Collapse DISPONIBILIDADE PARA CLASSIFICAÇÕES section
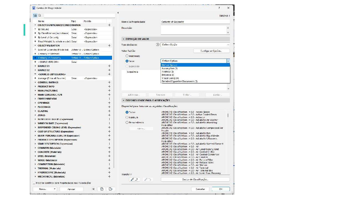Image resolution: width=355 pixels, height=199 pixels. tap(124, 100)
